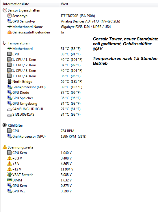Click the 1. CPU / 2. Kern icon

pos(10,65)
